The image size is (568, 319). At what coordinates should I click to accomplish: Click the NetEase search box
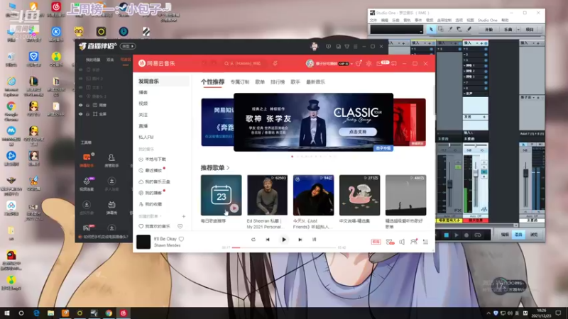click(245, 63)
